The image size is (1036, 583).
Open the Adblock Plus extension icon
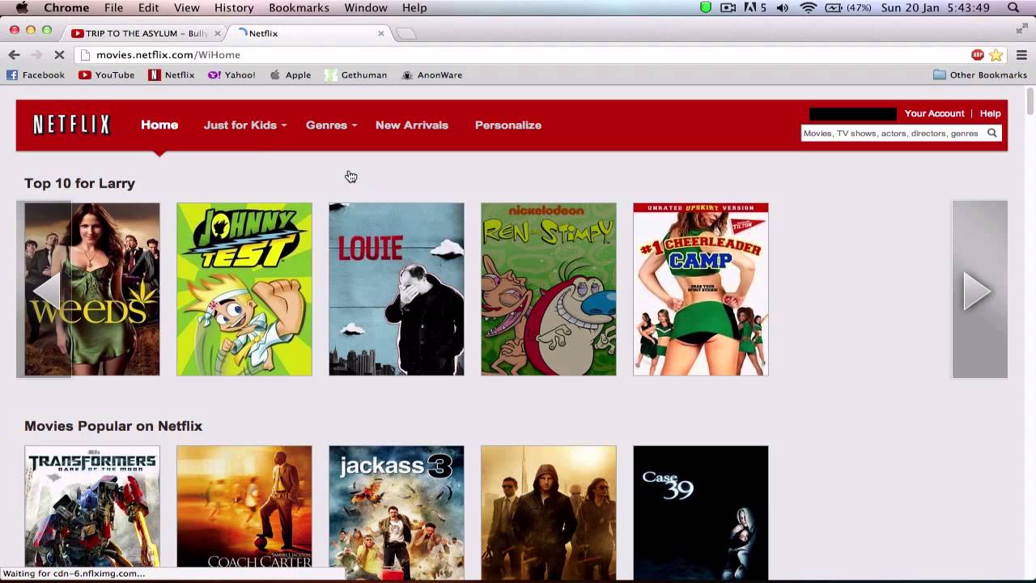pos(978,55)
